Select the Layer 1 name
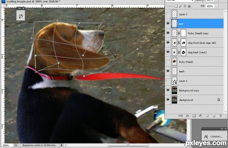 (x=183, y=81)
